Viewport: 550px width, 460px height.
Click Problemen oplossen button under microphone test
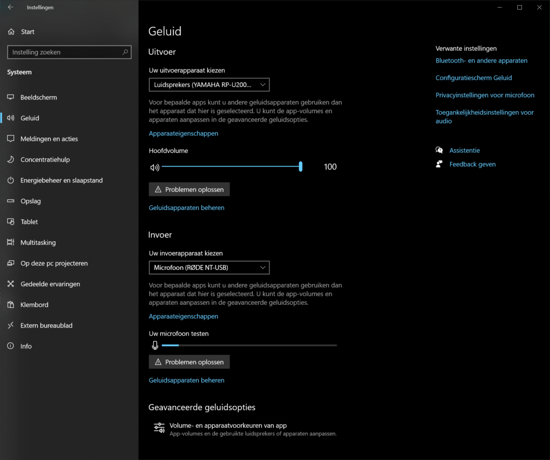pos(189,362)
